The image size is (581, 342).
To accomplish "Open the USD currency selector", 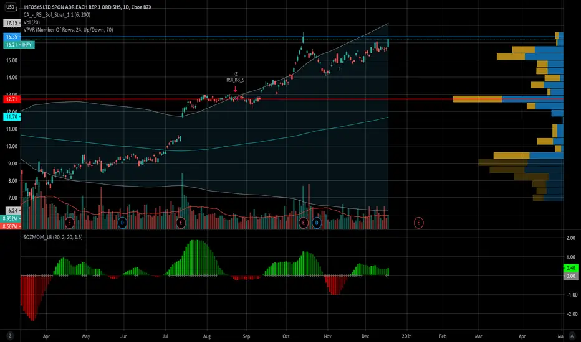I will (x=11, y=7).
